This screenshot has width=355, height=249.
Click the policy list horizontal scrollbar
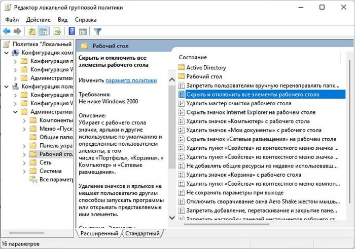[226, 224]
